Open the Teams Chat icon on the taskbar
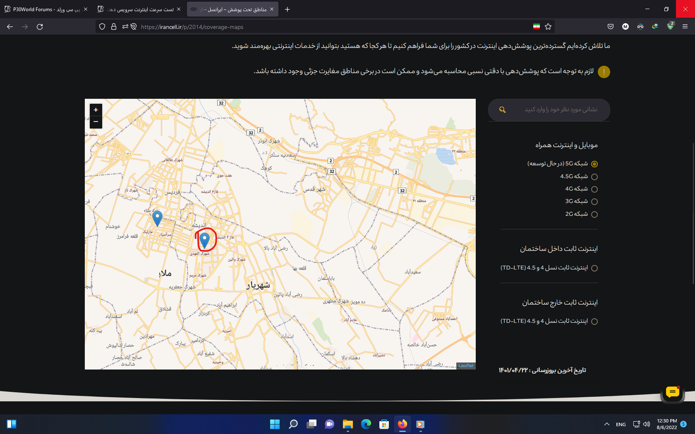 point(329,424)
